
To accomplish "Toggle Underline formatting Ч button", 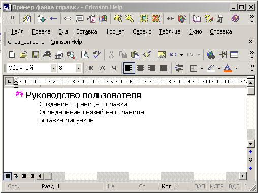I will tap(114, 68).
